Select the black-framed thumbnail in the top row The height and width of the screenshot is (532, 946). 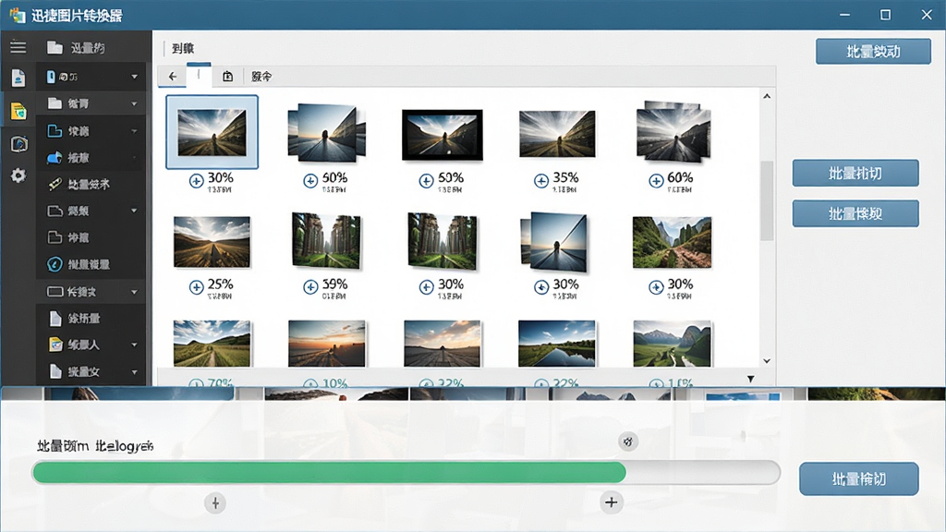[443, 135]
